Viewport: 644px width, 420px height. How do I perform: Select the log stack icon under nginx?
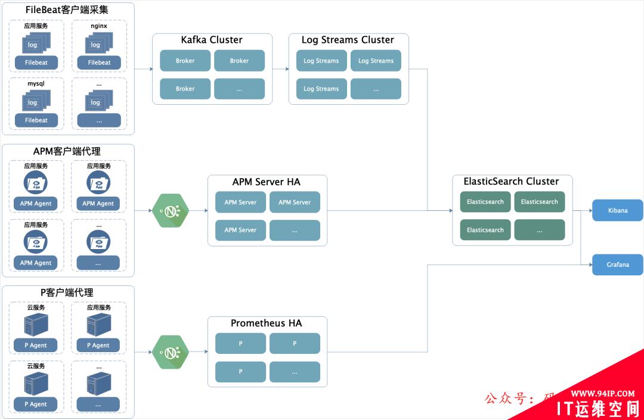tap(99, 43)
